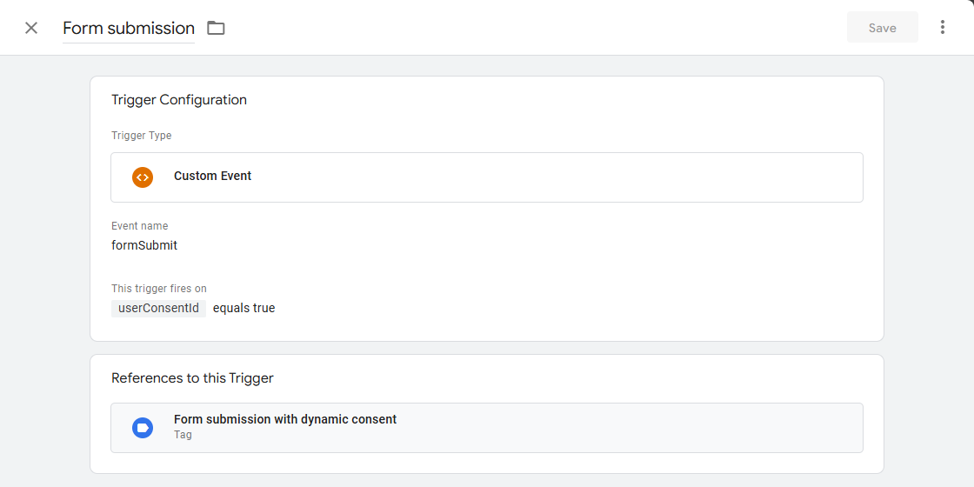Select the Custom Event trigger type label

click(212, 176)
